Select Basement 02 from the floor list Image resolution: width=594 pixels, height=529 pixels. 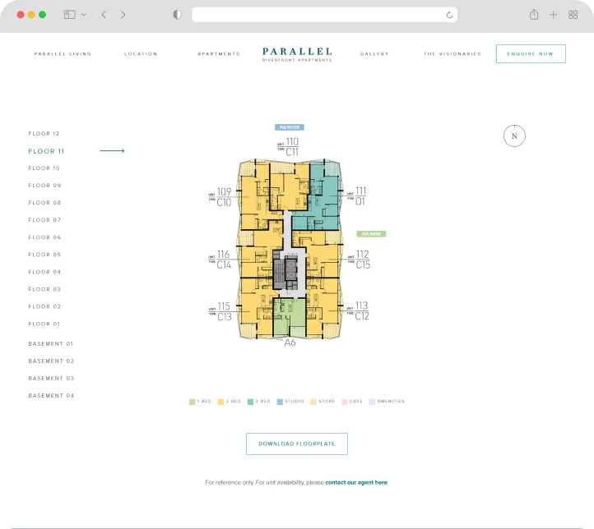[x=51, y=361]
